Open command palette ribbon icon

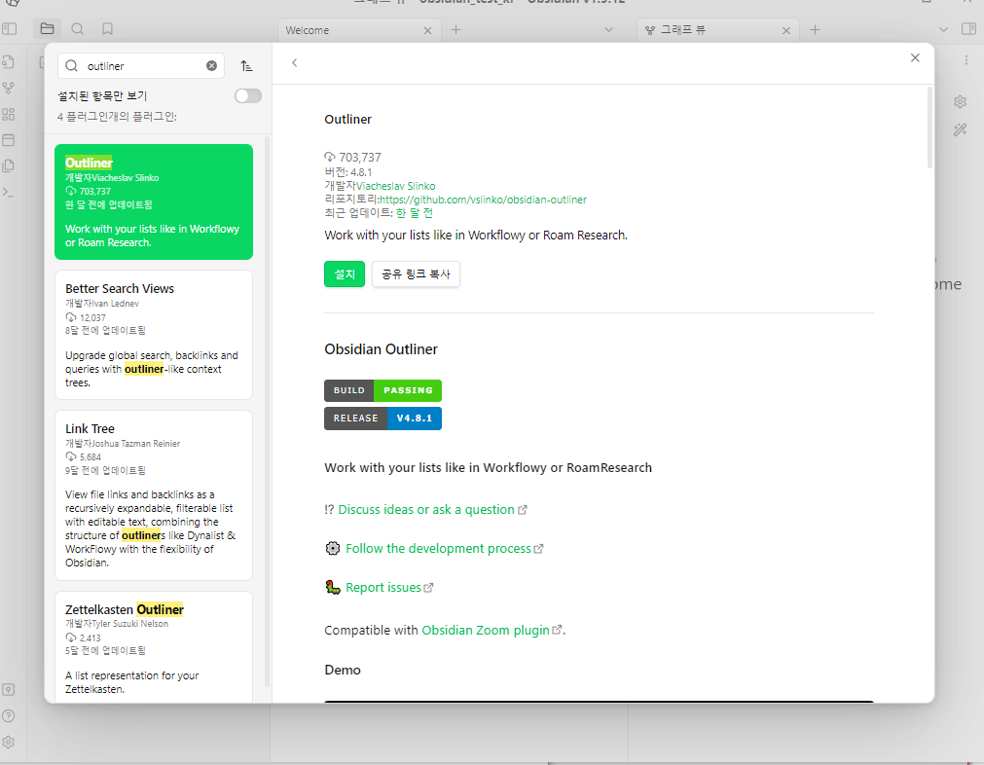8,192
